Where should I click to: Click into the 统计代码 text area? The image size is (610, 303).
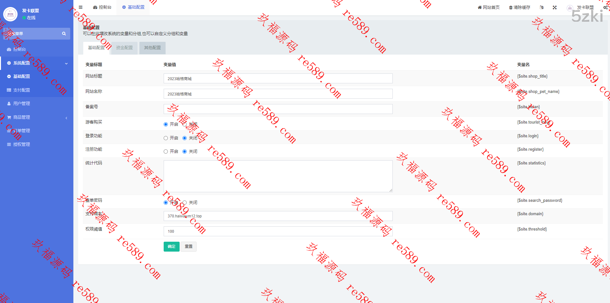click(x=278, y=176)
